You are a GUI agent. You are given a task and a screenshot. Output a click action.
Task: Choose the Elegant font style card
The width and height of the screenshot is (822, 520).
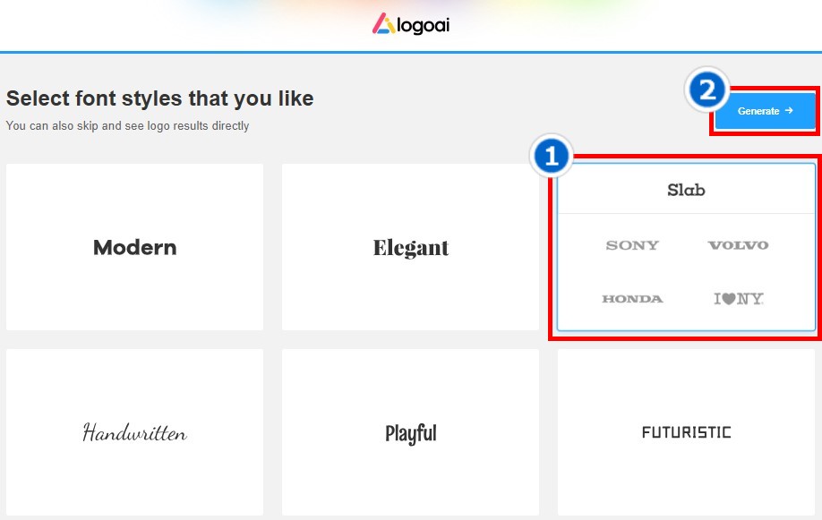click(410, 247)
